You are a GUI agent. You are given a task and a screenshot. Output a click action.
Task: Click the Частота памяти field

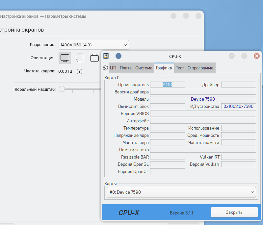(239, 142)
